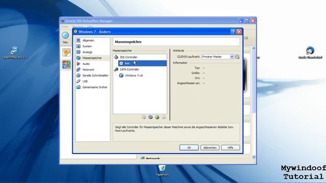326x183 pixels.
Task: Open Datei menu in VirtualBox Manager
Action: (65, 26)
